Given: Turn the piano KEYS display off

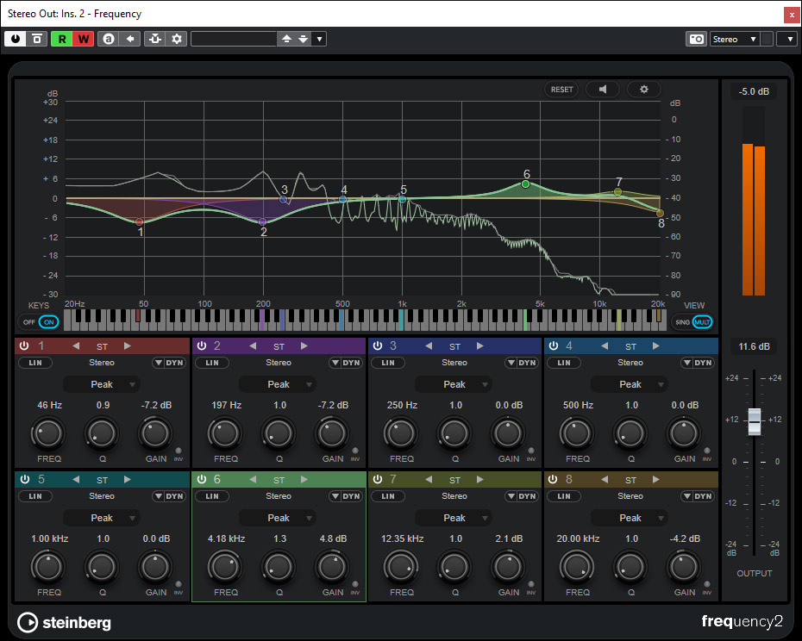Looking at the screenshot, I should tap(29, 321).
